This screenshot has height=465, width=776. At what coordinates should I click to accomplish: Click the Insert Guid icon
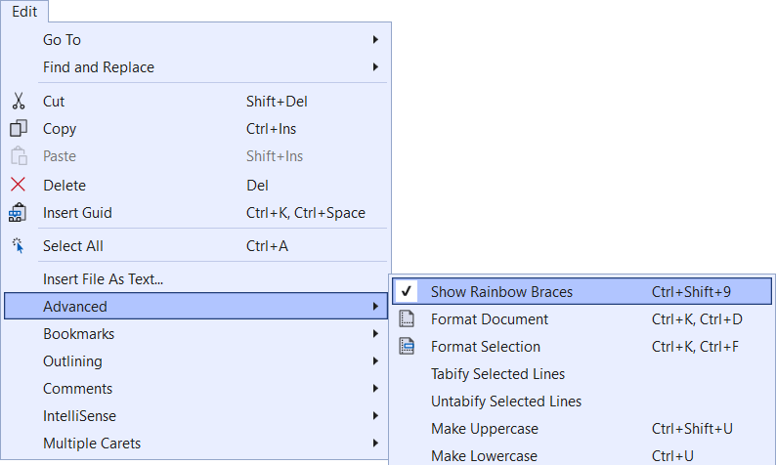tap(18, 213)
